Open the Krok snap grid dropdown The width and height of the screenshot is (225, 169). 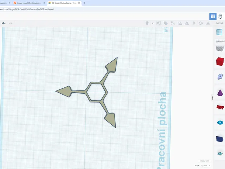[205, 166]
